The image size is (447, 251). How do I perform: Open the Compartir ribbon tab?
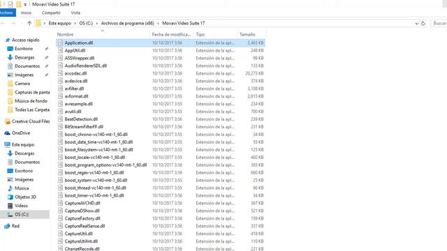(x=51, y=13)
